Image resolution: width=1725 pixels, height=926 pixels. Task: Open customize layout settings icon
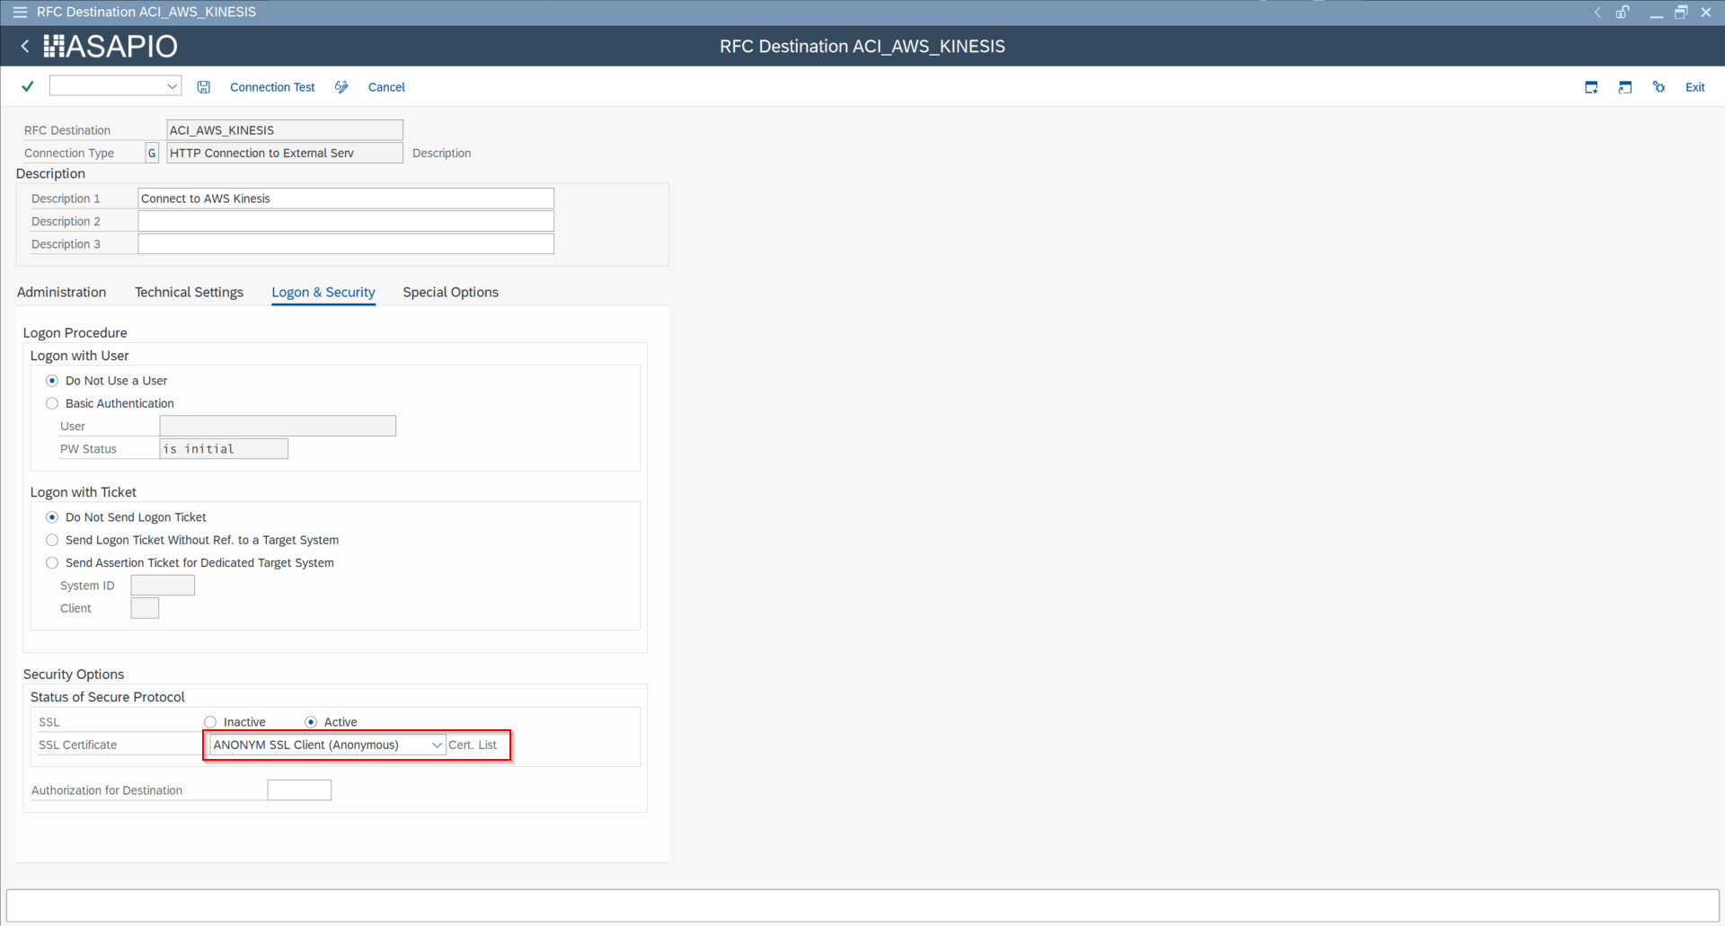[x=1659, y=87]
